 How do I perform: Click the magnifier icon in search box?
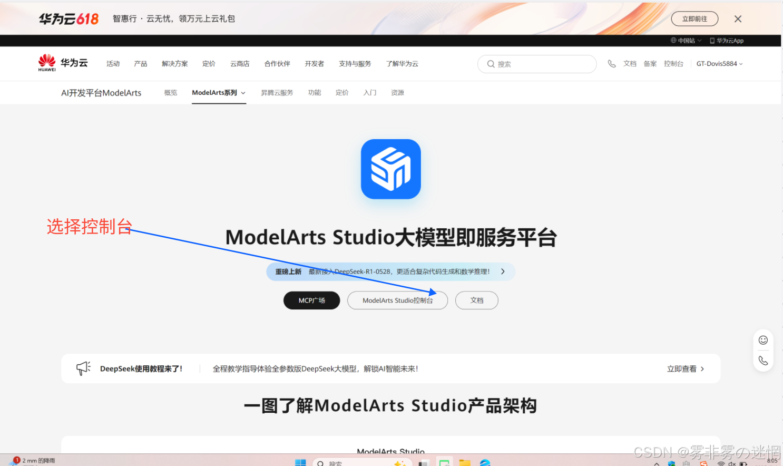[x=491, y=64]
